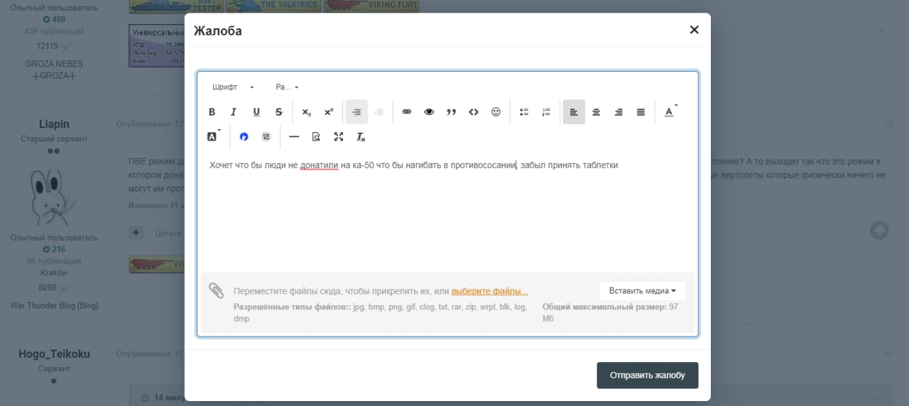Screen dimensions: 909x406
Task: Click the scroll-to-top arrow in the background page
Action: pyautogui.click(x=879, y=230)
